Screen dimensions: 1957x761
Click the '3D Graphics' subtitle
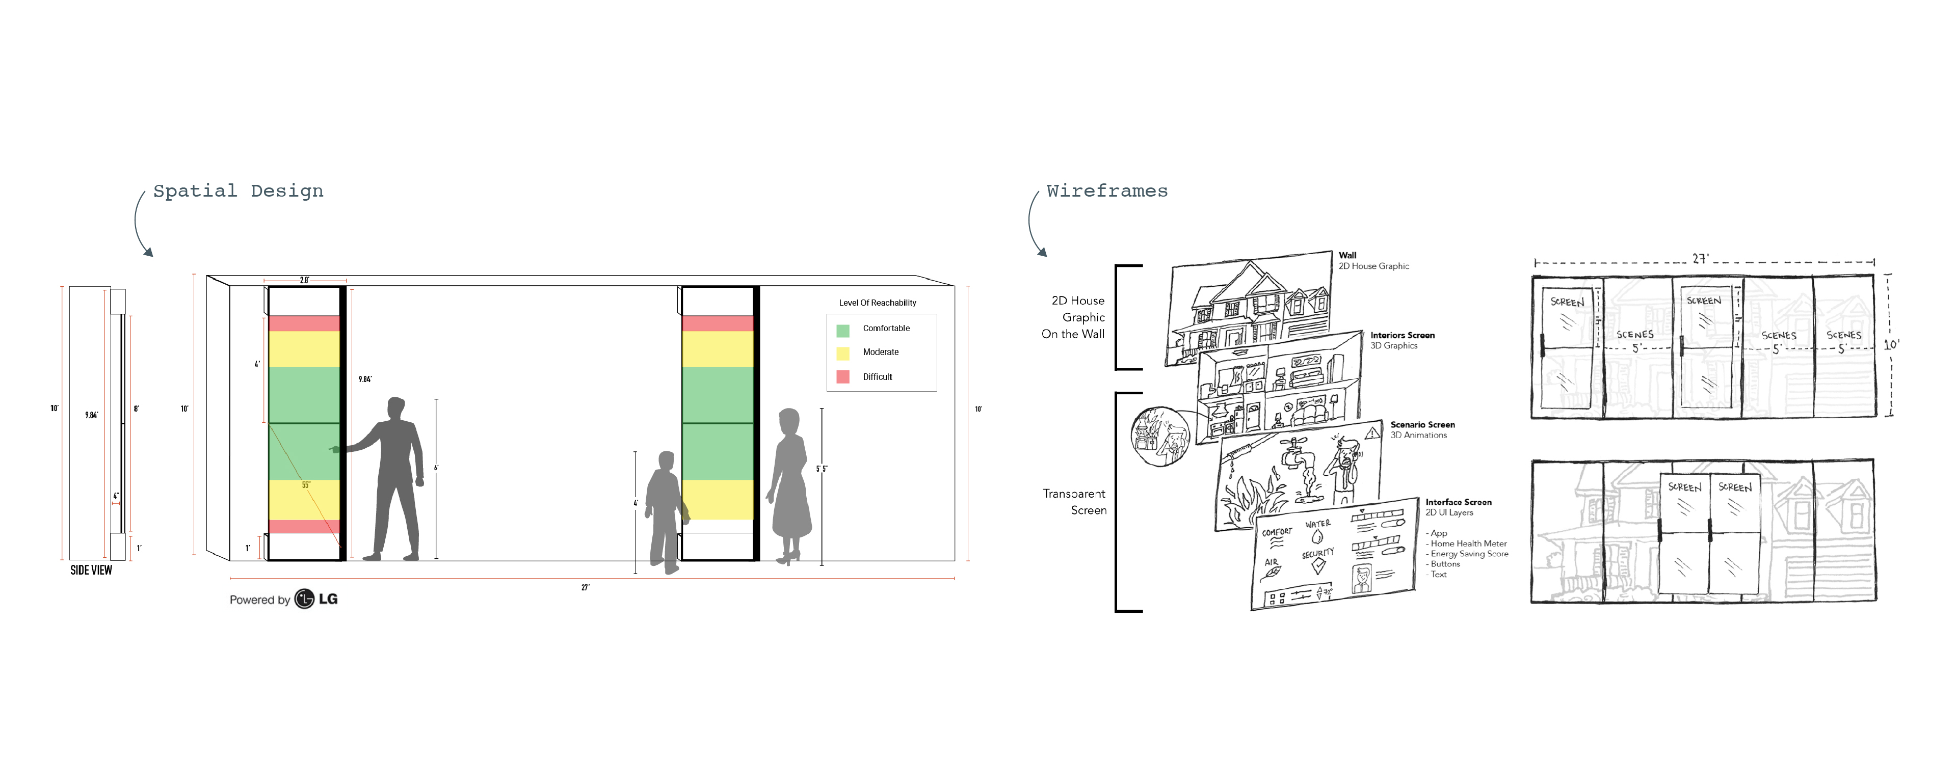point(1393,346)
